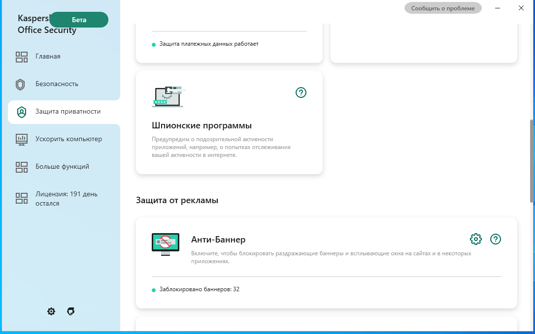Click the Анти-Баннер title
This screenshot has width=535, height=334.
218,240
